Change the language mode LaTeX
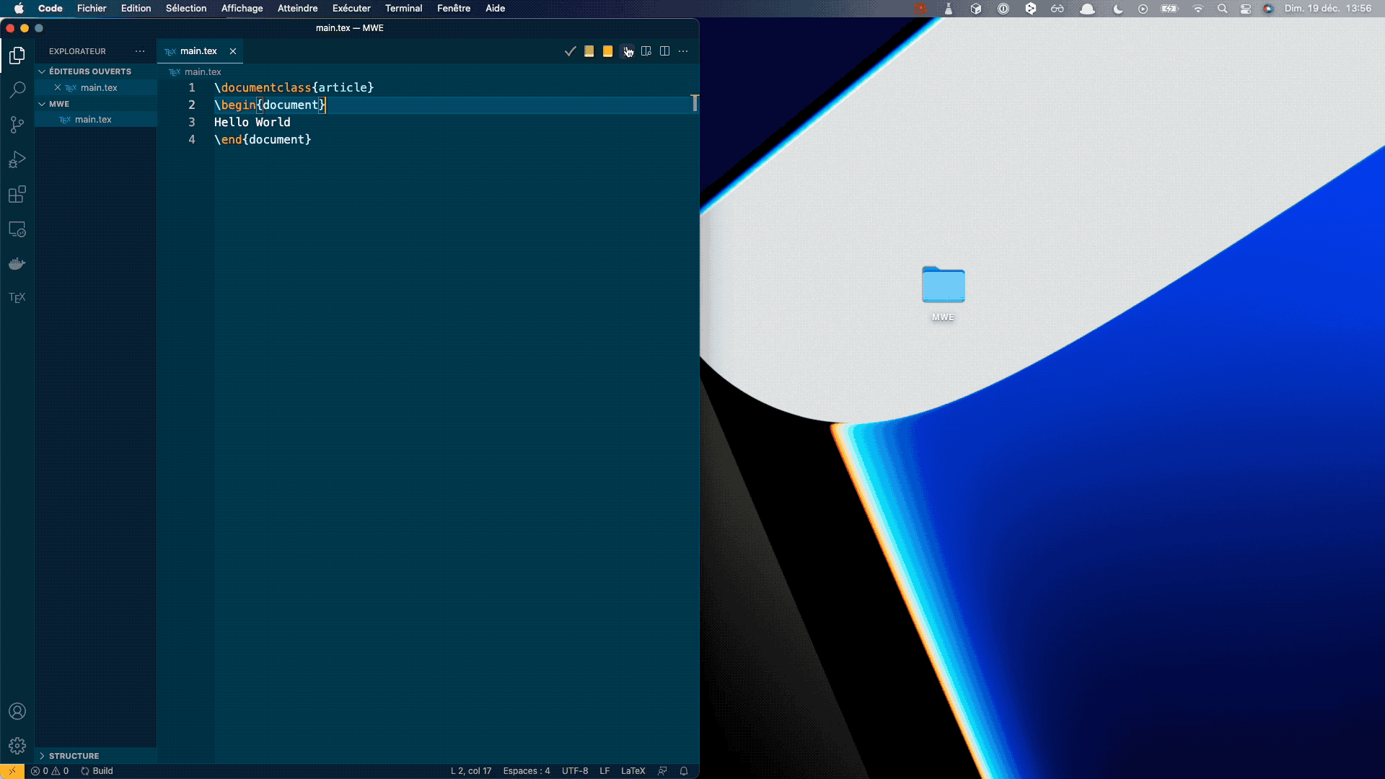Screen dimensions: 1385x779 tap(633, 771)
